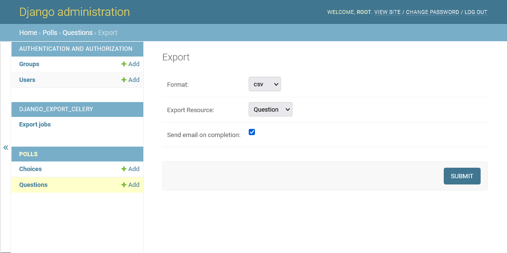The width and height of the screenshot is (507, 253).
Task: Go to Home in the breadcrumb
Action: click(28, 33)
